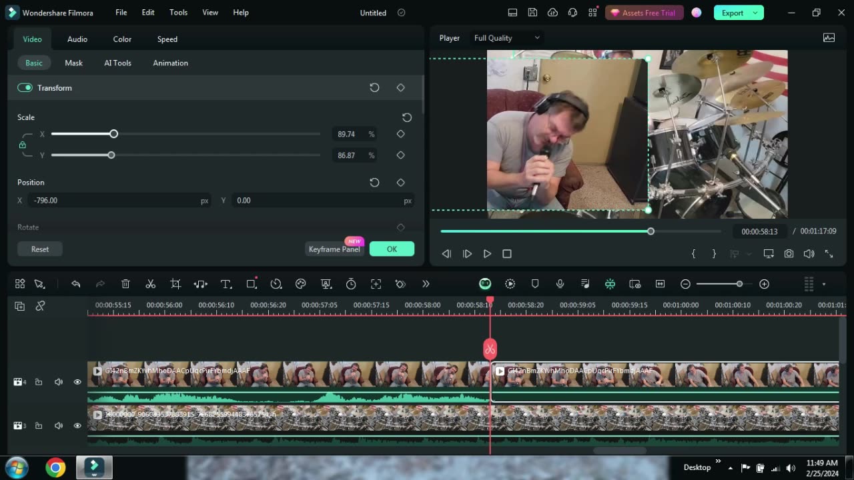The width and height of the screenshot is (854, 480).
Task: Open the Keyframe Panel
Action: [334, 249]
